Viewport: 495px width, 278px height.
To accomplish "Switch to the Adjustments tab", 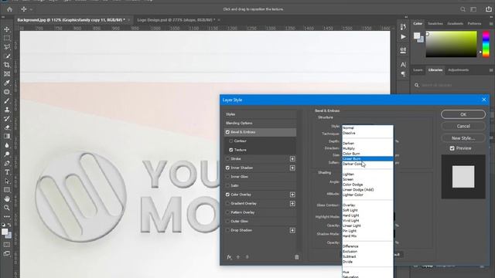I will [x=458, y=70].
